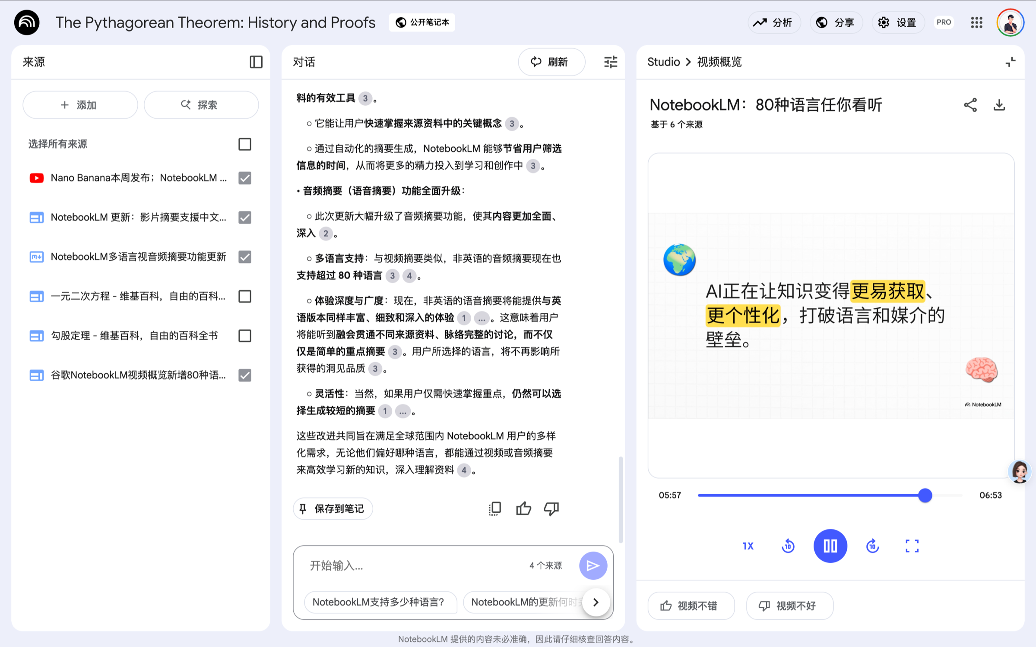Screen dimensions: 1036x647
Task: Pause the video overview
Action: [x=830, y=546]
